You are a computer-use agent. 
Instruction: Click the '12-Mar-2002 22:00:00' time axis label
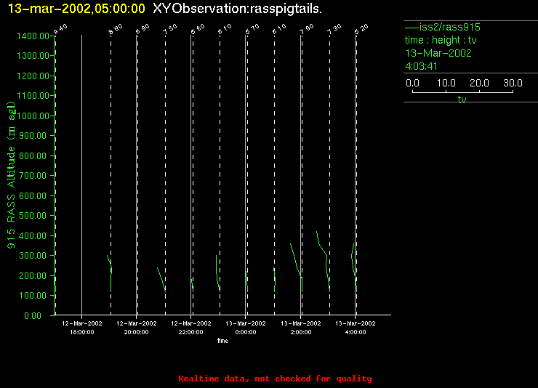tap(191, 328)
